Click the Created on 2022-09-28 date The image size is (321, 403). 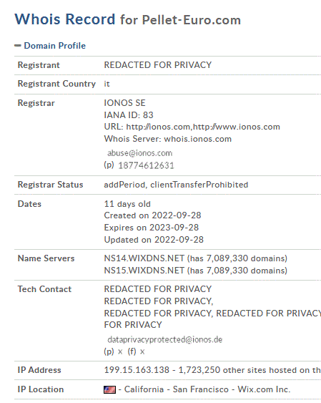point(152,215)
